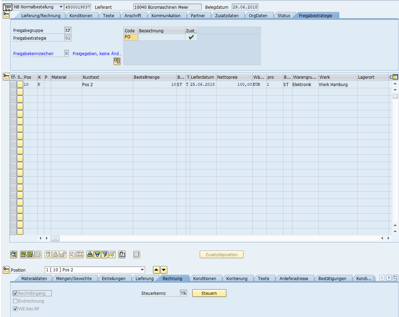
Task: Click the magnifier details icon below item table
Action: pyautogui.click(x=14, y=254)
